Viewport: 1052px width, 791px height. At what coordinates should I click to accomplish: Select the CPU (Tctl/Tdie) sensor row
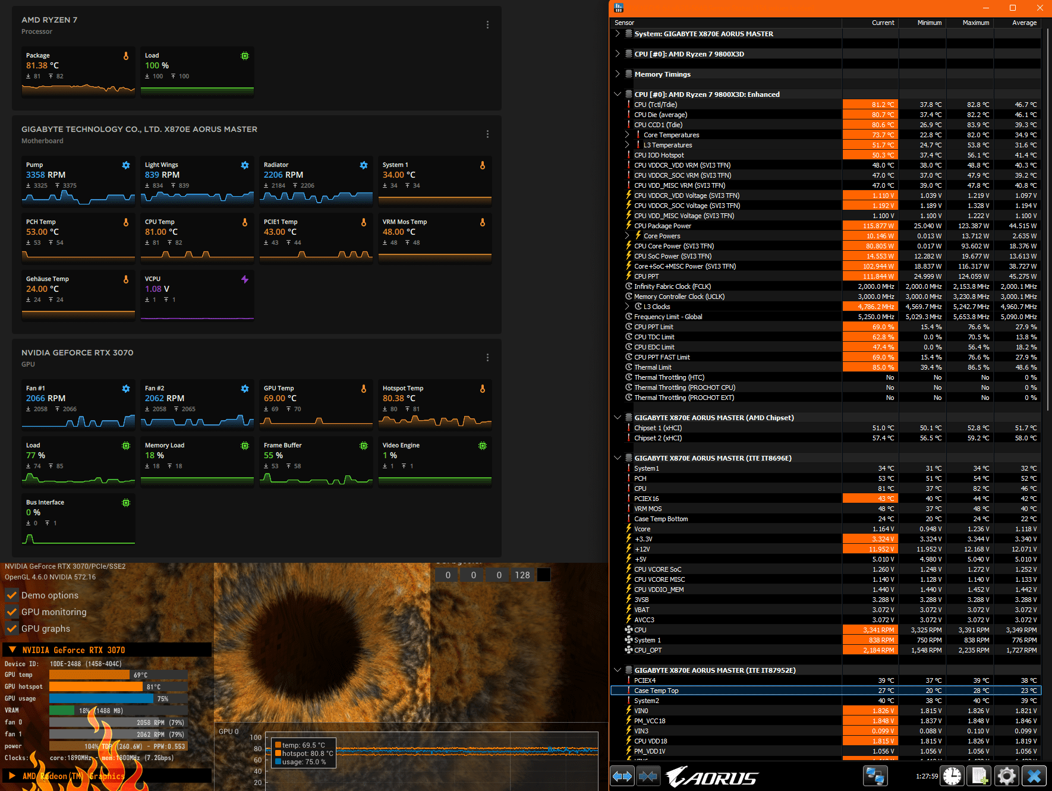(826, 105)
